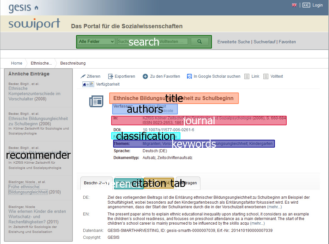Image resolution: width=329 pixels, height=244 pixels.
Task: Go to the Ethnische... breadcrumb
Action: click(41, 63)
